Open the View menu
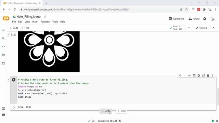 27,22
